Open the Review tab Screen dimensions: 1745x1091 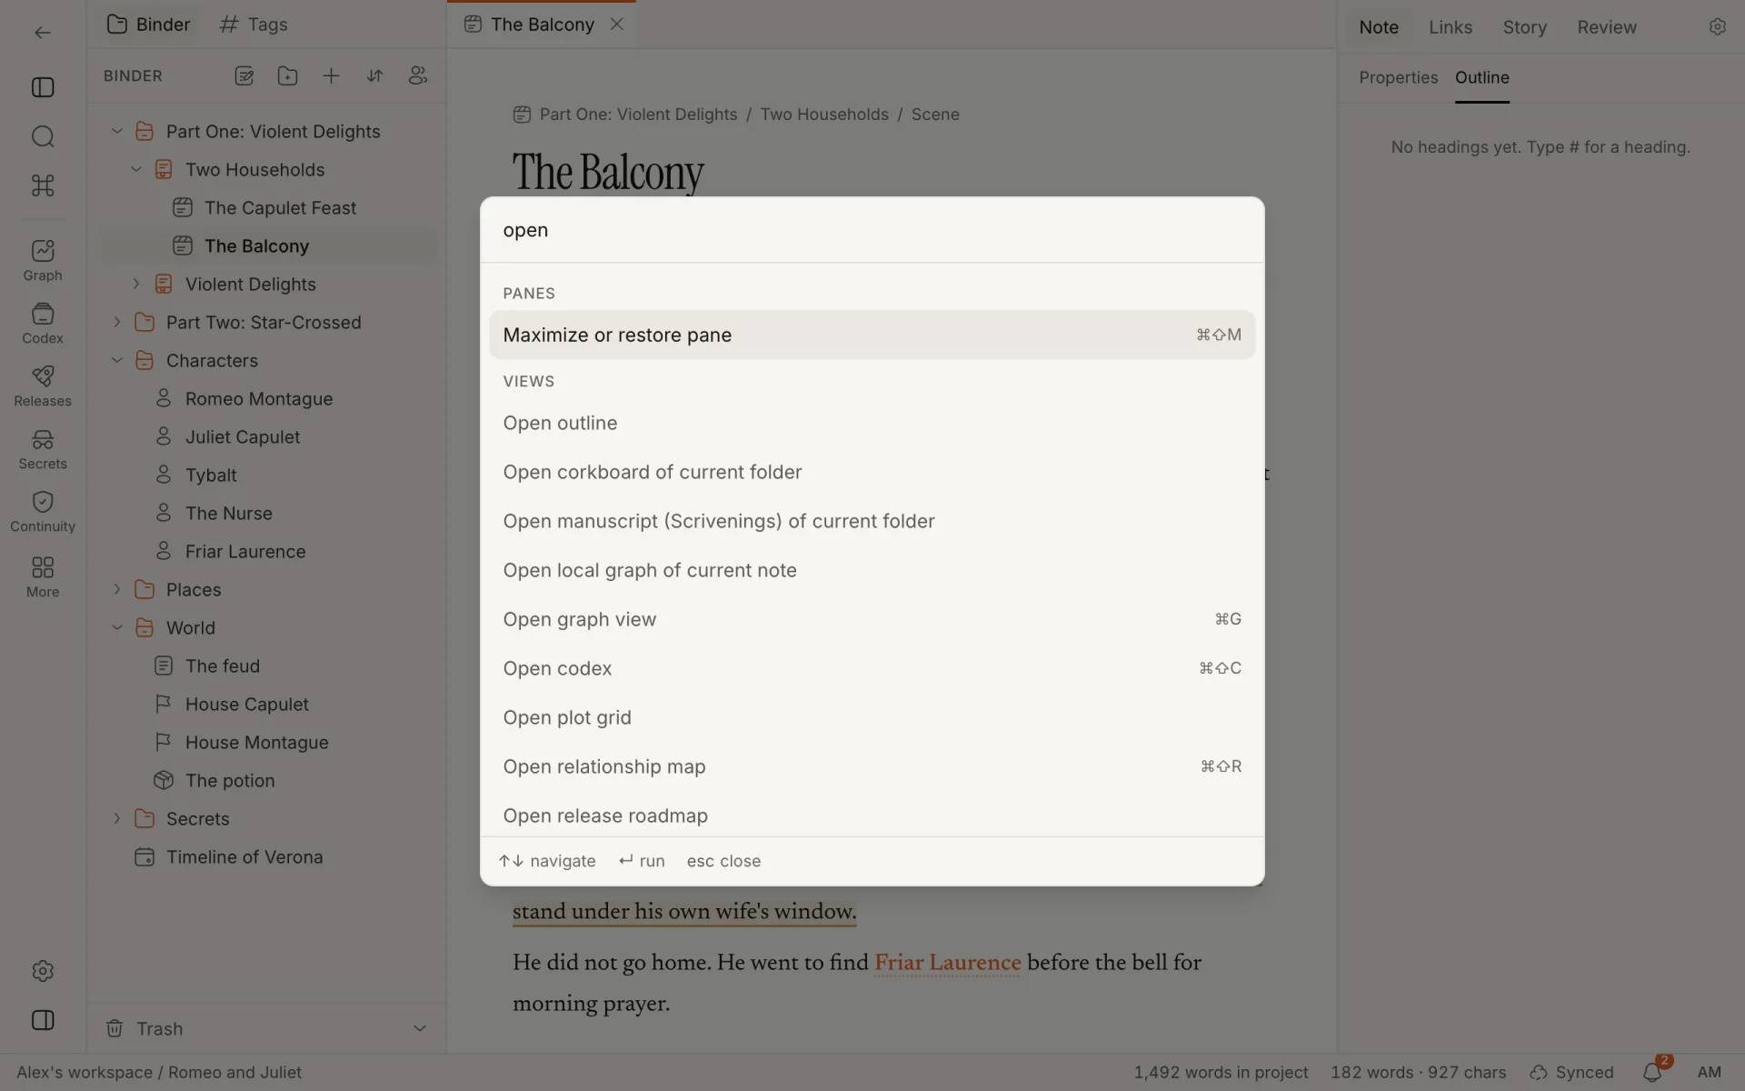tap(1606, 27)
